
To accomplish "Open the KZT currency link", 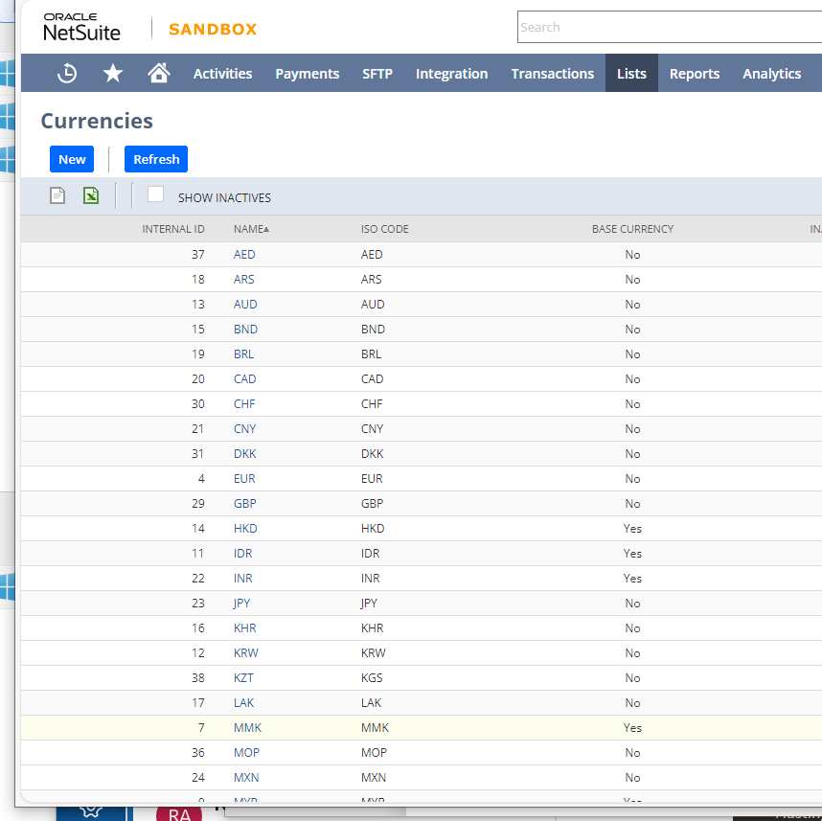I will tap(243, 678).
